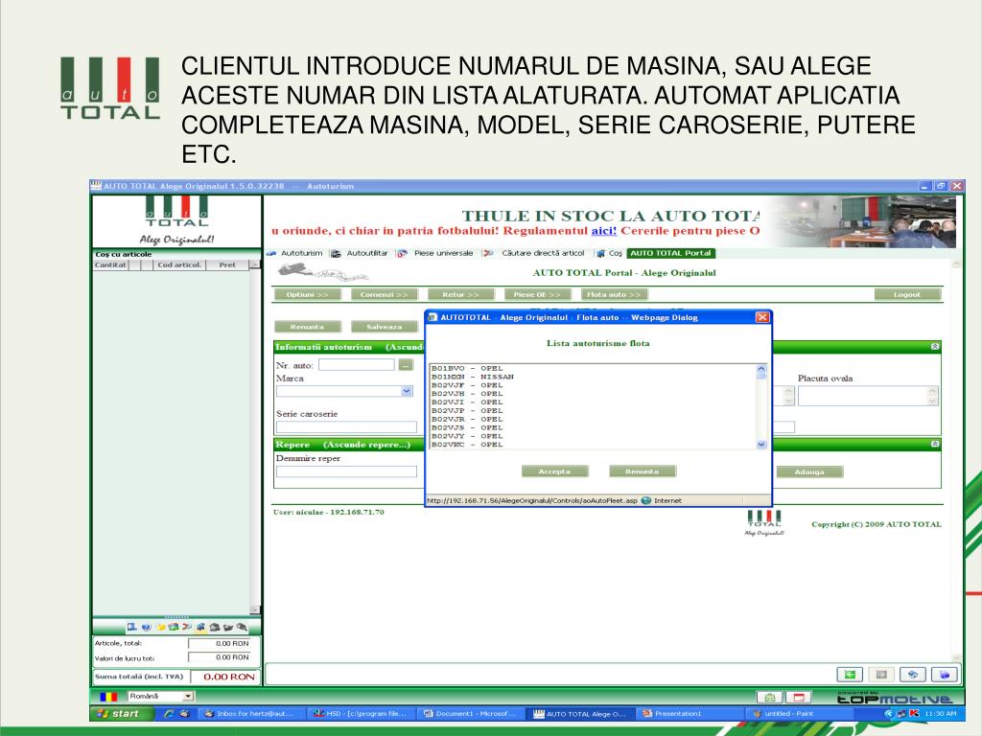
Task: Click the Logout button
Action: click(907, 295)
